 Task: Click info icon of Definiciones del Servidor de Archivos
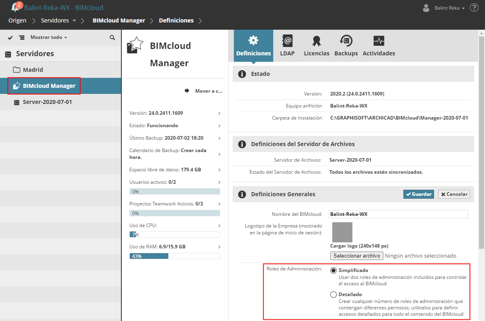[x=242, y=144]
